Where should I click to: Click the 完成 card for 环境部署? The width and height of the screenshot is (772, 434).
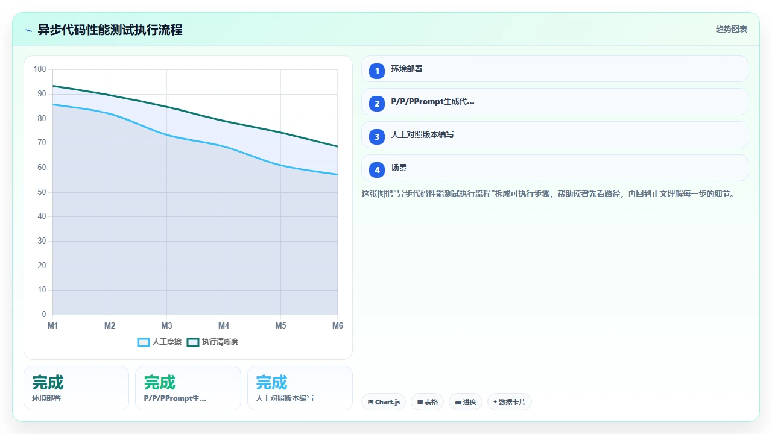coord(77,388)
